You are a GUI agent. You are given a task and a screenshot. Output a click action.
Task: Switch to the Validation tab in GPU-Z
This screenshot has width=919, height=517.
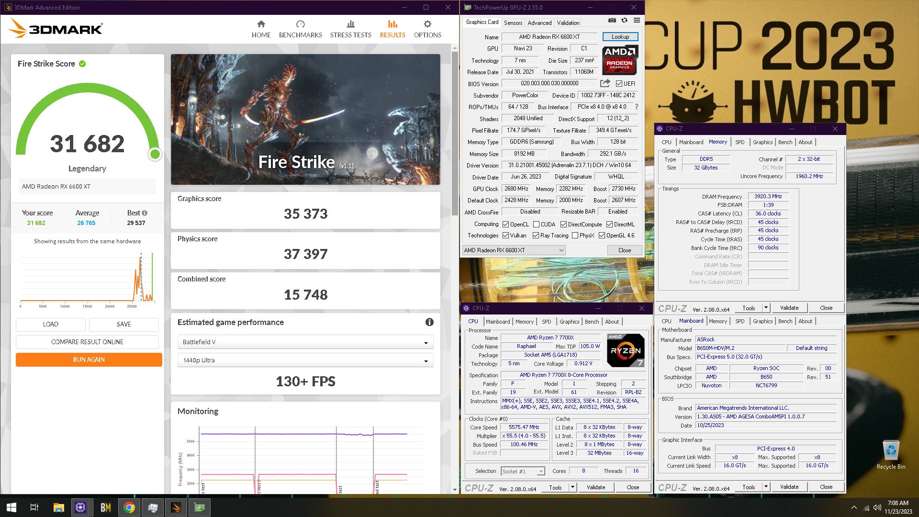tap(568, 22)
